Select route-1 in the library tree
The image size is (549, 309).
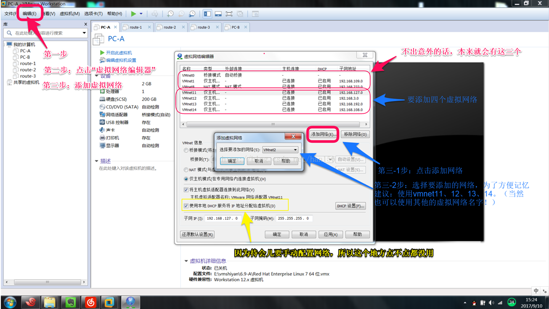pyautogui.click(x=28, y=63)
